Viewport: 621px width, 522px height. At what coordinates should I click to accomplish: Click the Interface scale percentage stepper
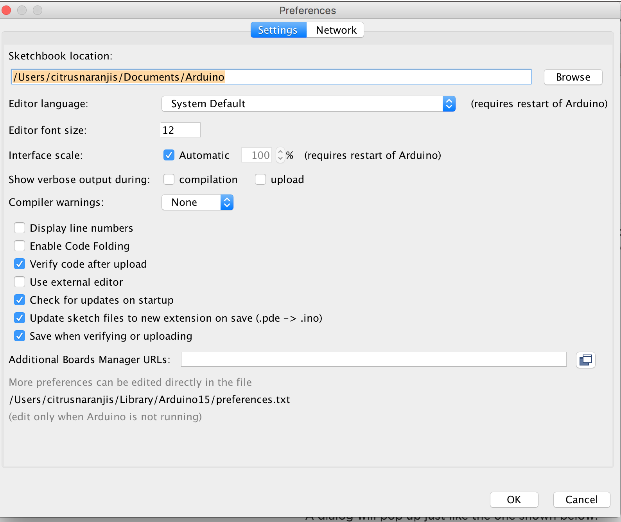pyautogui.click(x=280, y=155)
